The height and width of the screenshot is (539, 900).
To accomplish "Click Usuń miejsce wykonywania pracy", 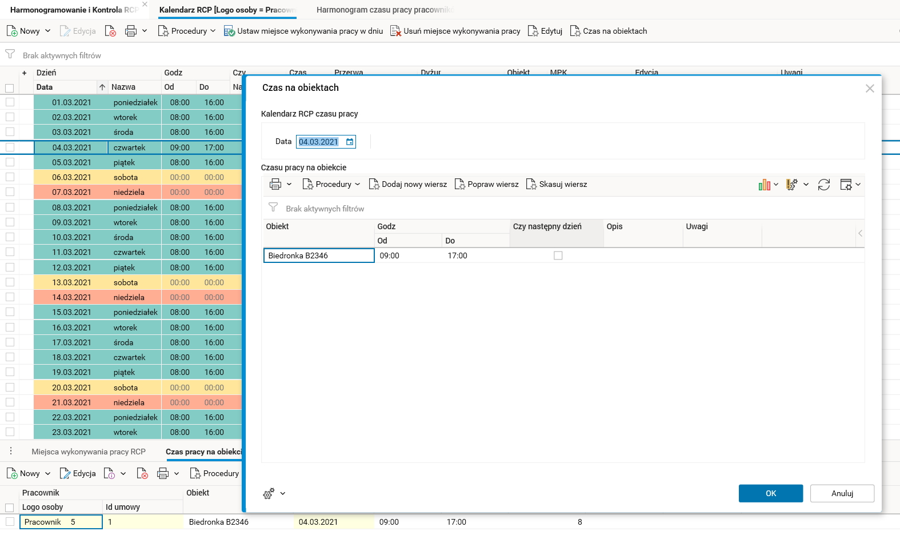I will click(455, 31).
